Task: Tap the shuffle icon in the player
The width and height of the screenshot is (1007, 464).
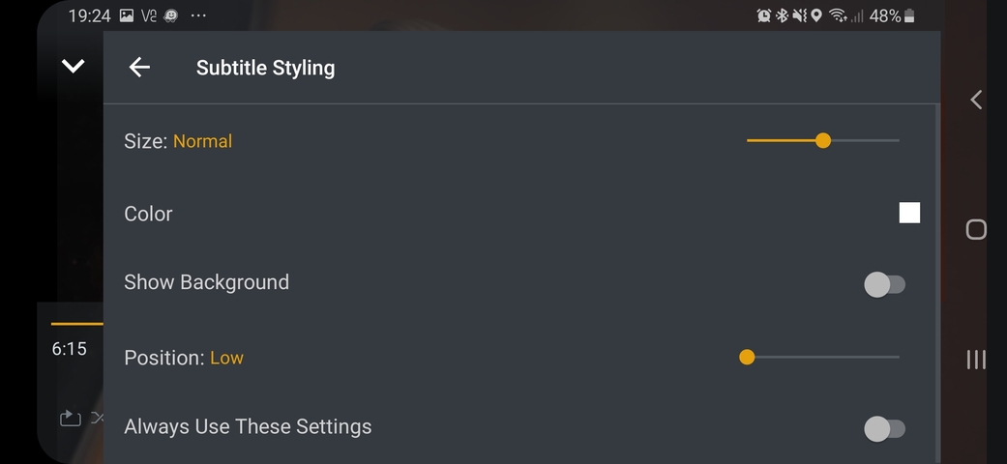Action: 97,418
